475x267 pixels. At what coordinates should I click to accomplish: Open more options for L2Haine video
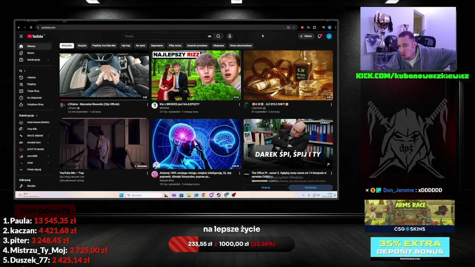point(147,105)
